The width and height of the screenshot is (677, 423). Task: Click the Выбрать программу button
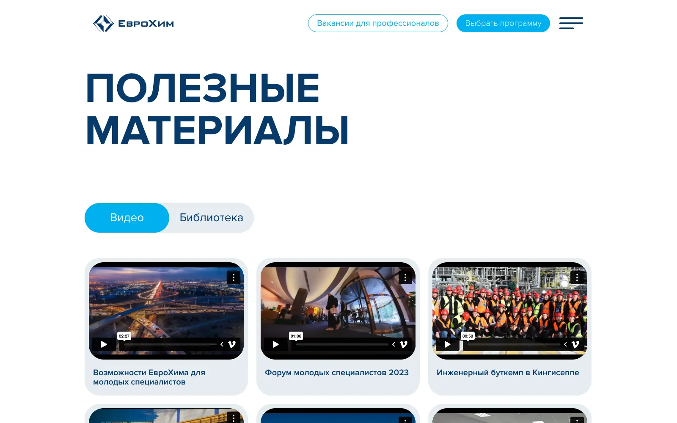coord(503,23)
